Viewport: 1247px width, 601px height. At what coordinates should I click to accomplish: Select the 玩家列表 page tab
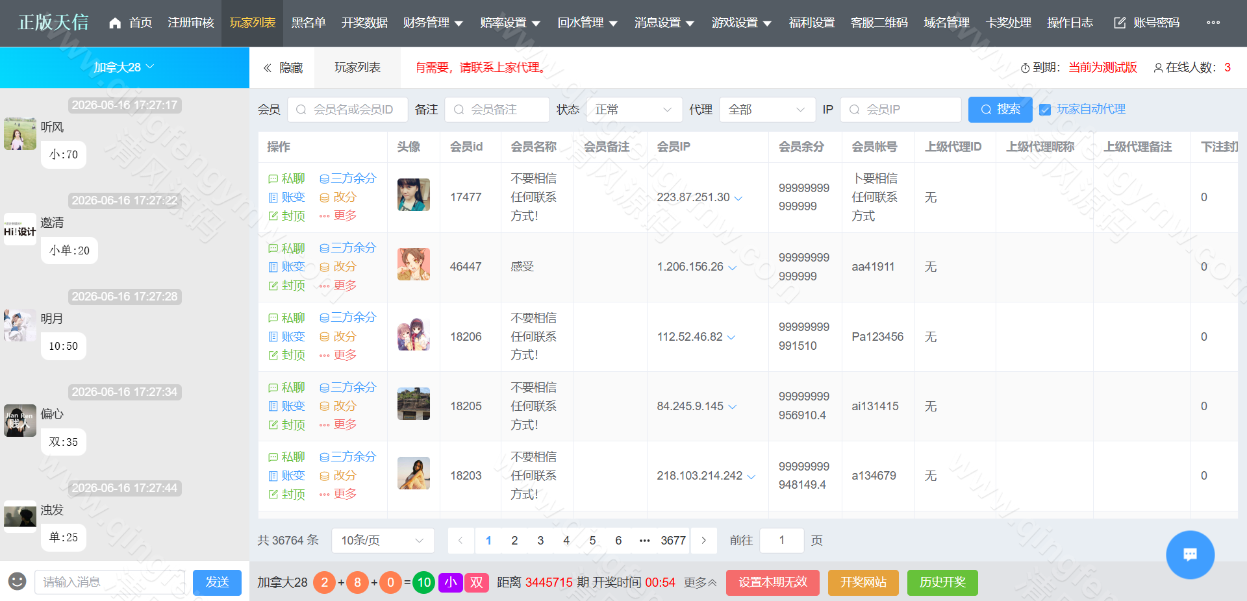[357, 67]
